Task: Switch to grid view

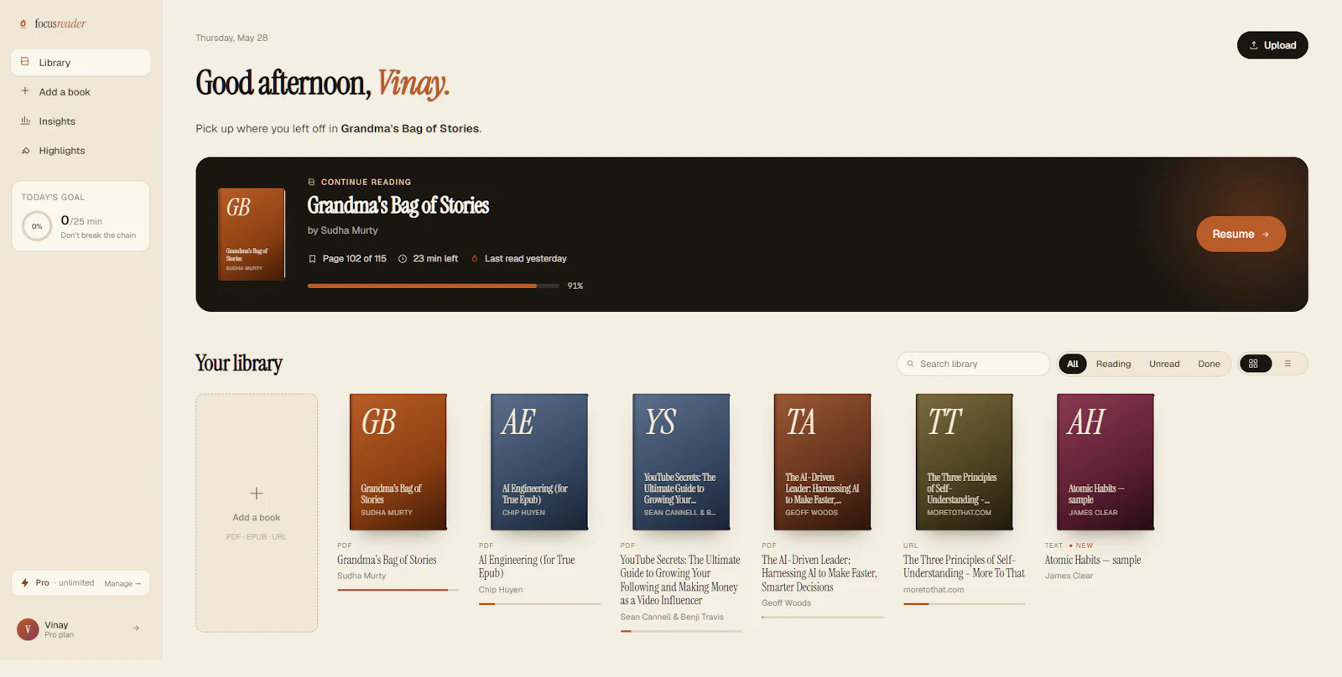Action: tap(1254, 364)
